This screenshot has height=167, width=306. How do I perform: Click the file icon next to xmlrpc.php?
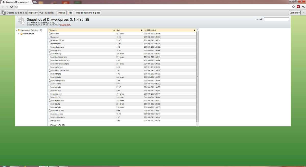(50, 121)
